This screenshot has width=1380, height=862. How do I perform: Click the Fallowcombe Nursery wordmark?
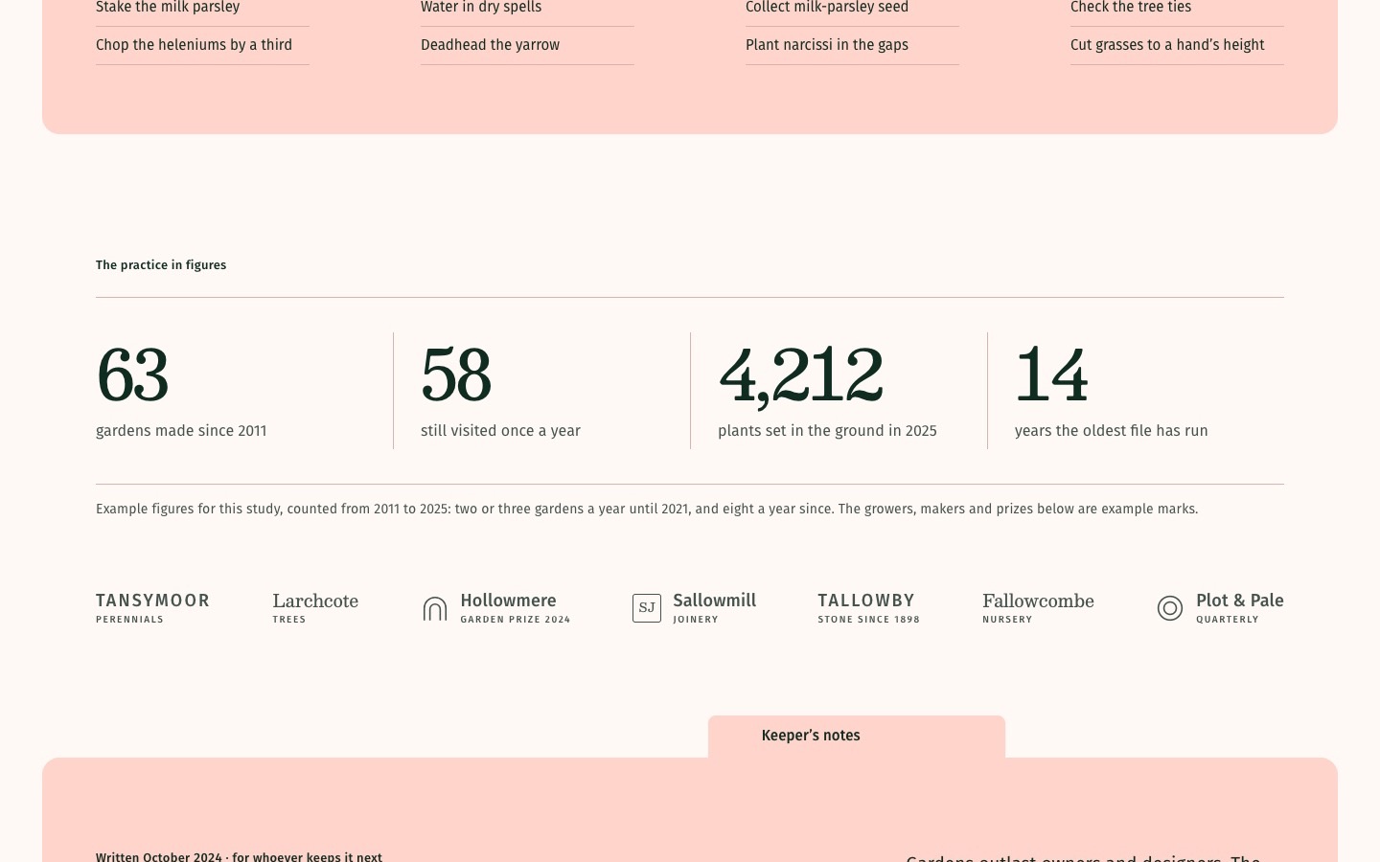click(1038, 608)
